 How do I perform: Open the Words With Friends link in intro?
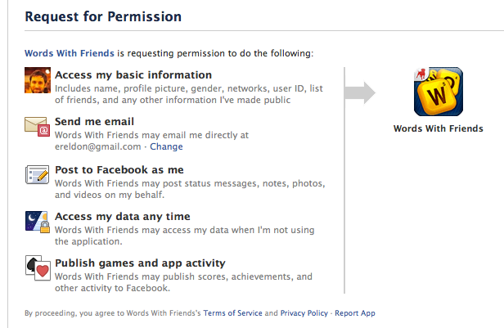coord(70,53)
